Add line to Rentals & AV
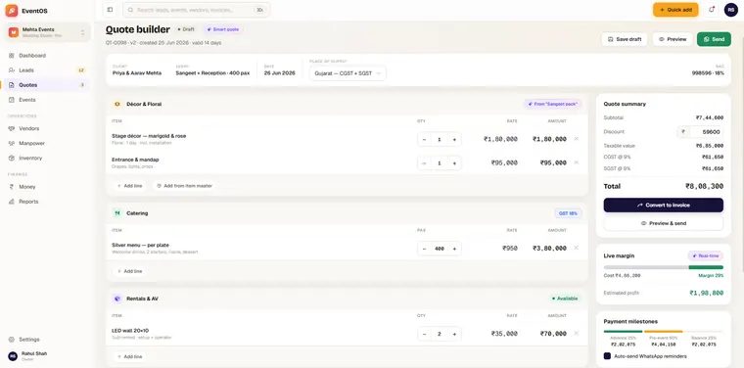744x368 pixels. (x=129, y=356)
